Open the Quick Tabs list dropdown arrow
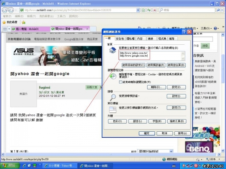226x169 pixels. [9, 29]
